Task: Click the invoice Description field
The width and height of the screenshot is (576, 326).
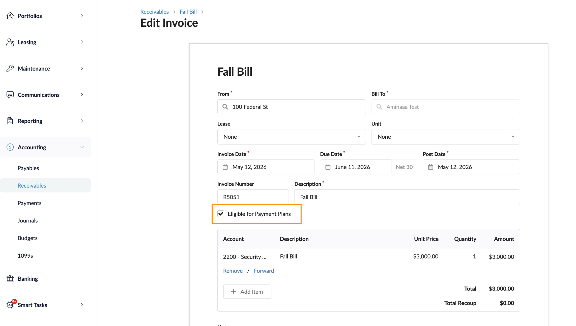Action: (407, 197)
